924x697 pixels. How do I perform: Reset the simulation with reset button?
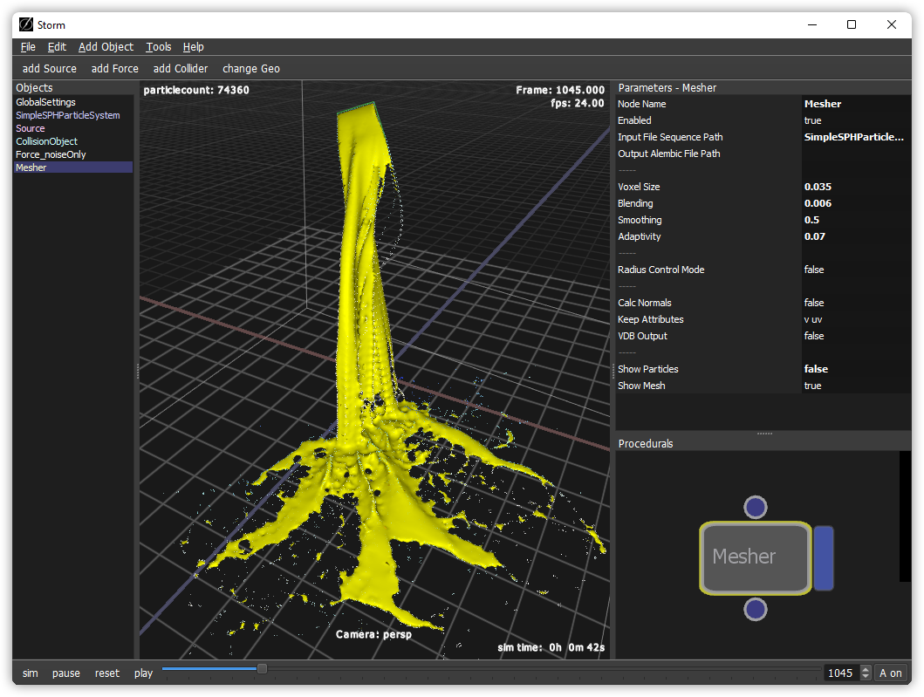(107, 673)
